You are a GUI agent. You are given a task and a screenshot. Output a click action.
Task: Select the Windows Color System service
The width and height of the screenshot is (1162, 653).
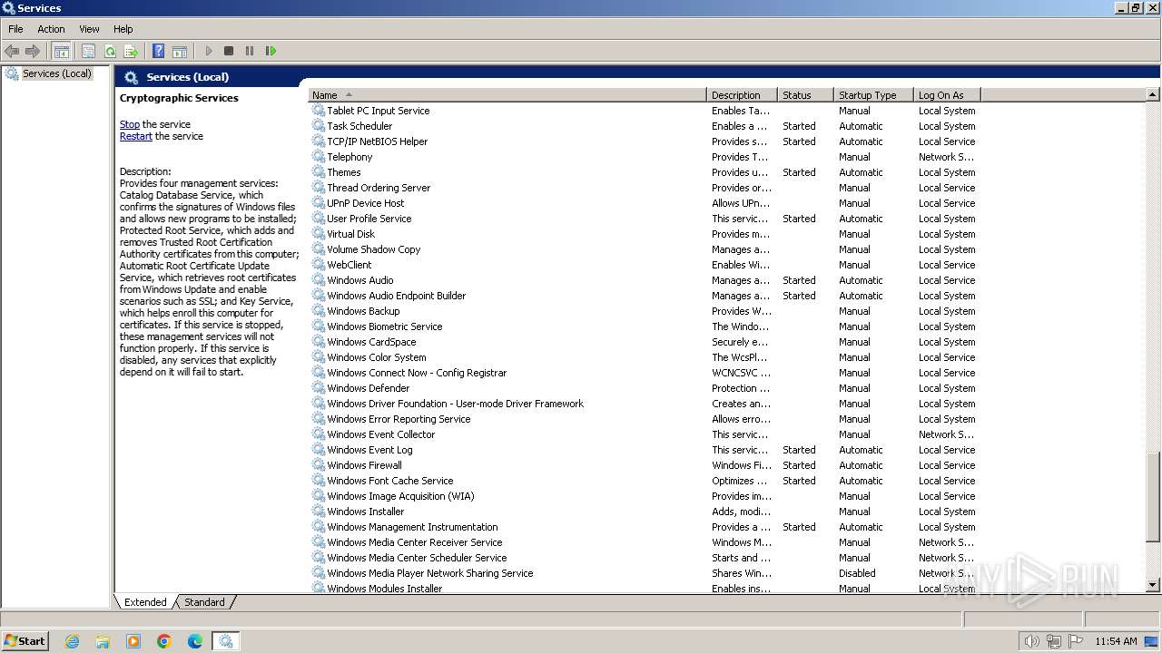pos(645,357)
